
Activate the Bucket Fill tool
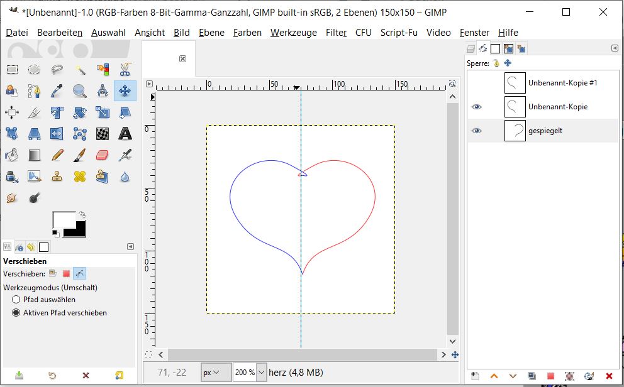pyautogui.click(x=12, y=155)
